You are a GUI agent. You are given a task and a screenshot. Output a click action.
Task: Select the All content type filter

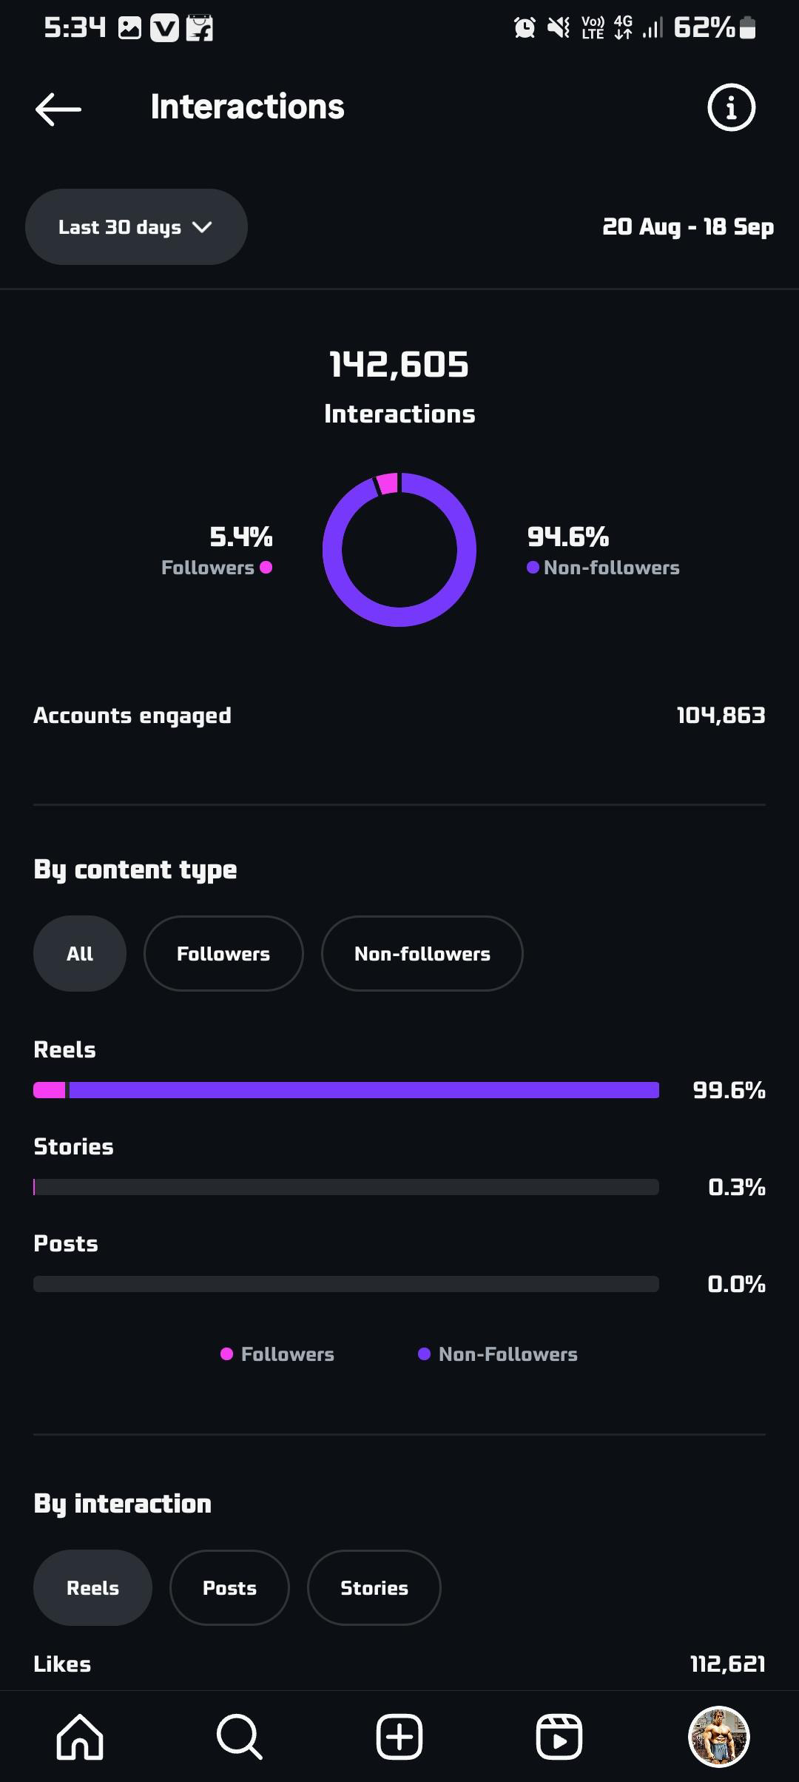point(80,954)
